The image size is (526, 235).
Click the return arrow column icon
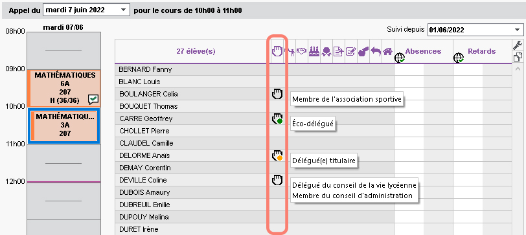tap(376, 51)
